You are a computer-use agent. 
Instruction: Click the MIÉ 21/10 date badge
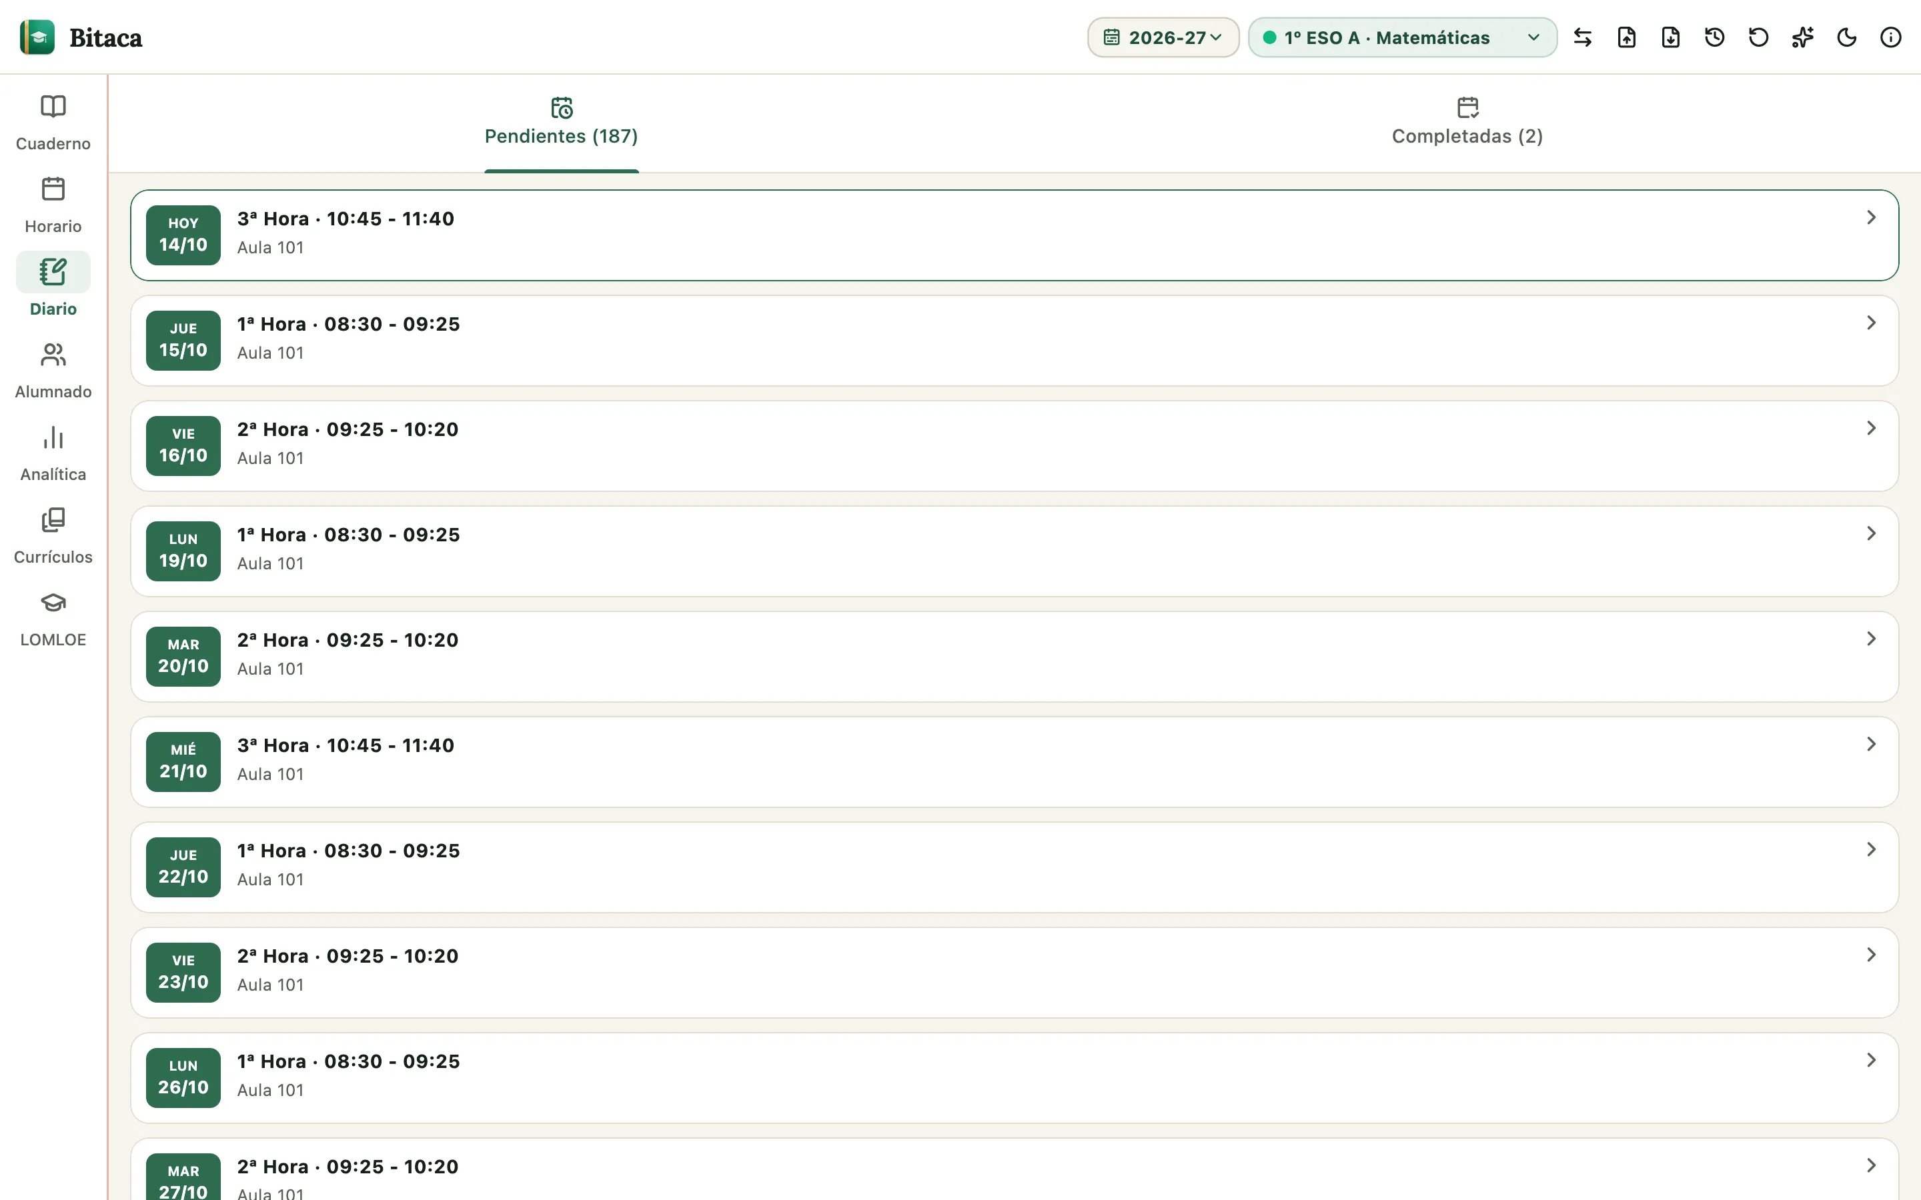tap(183, 762)
